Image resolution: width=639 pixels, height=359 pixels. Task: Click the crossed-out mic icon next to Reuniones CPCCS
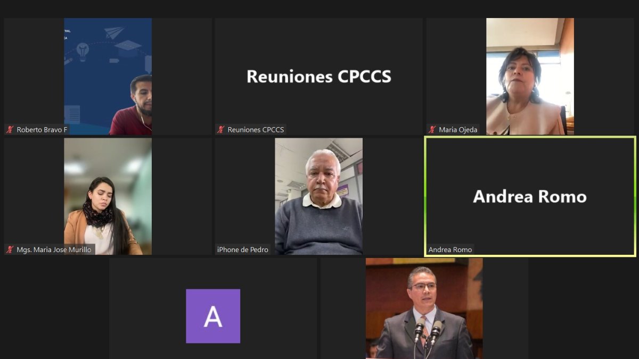pos(220,129)
